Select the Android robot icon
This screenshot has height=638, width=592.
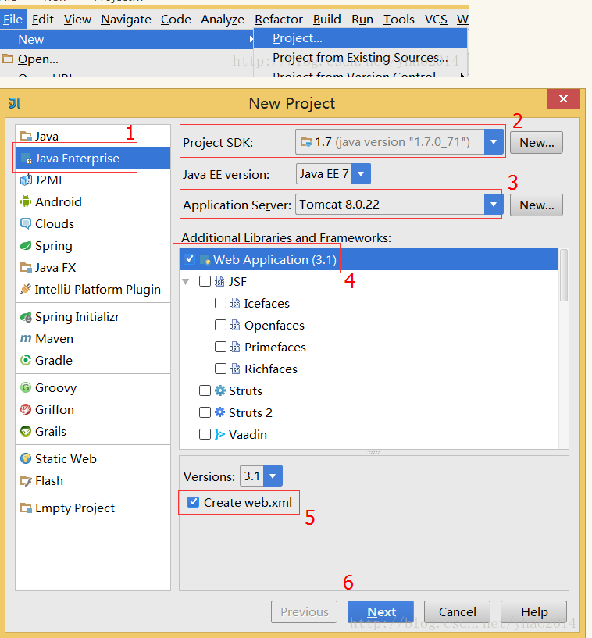(x=26, y=201)
